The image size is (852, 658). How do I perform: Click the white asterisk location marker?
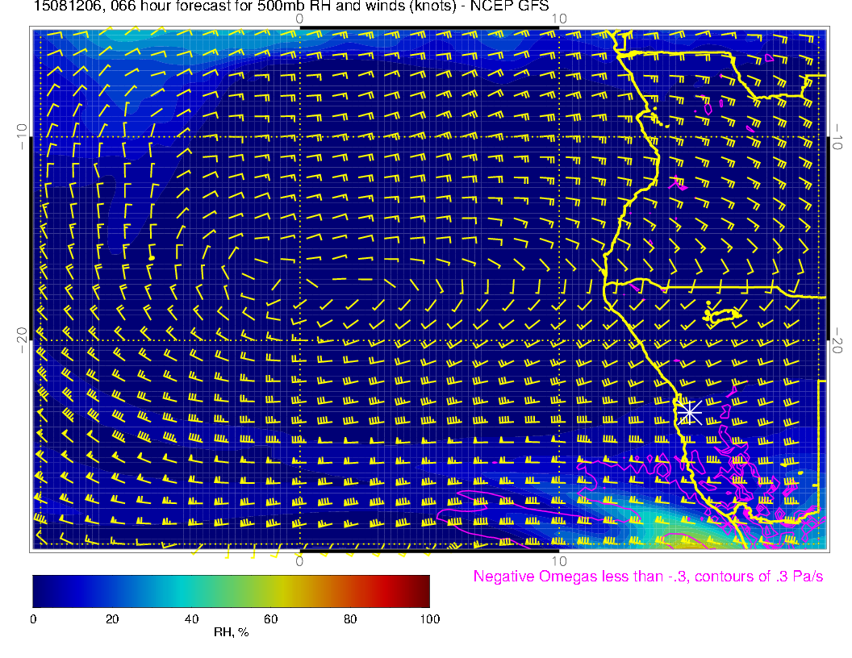coord(687,411)
